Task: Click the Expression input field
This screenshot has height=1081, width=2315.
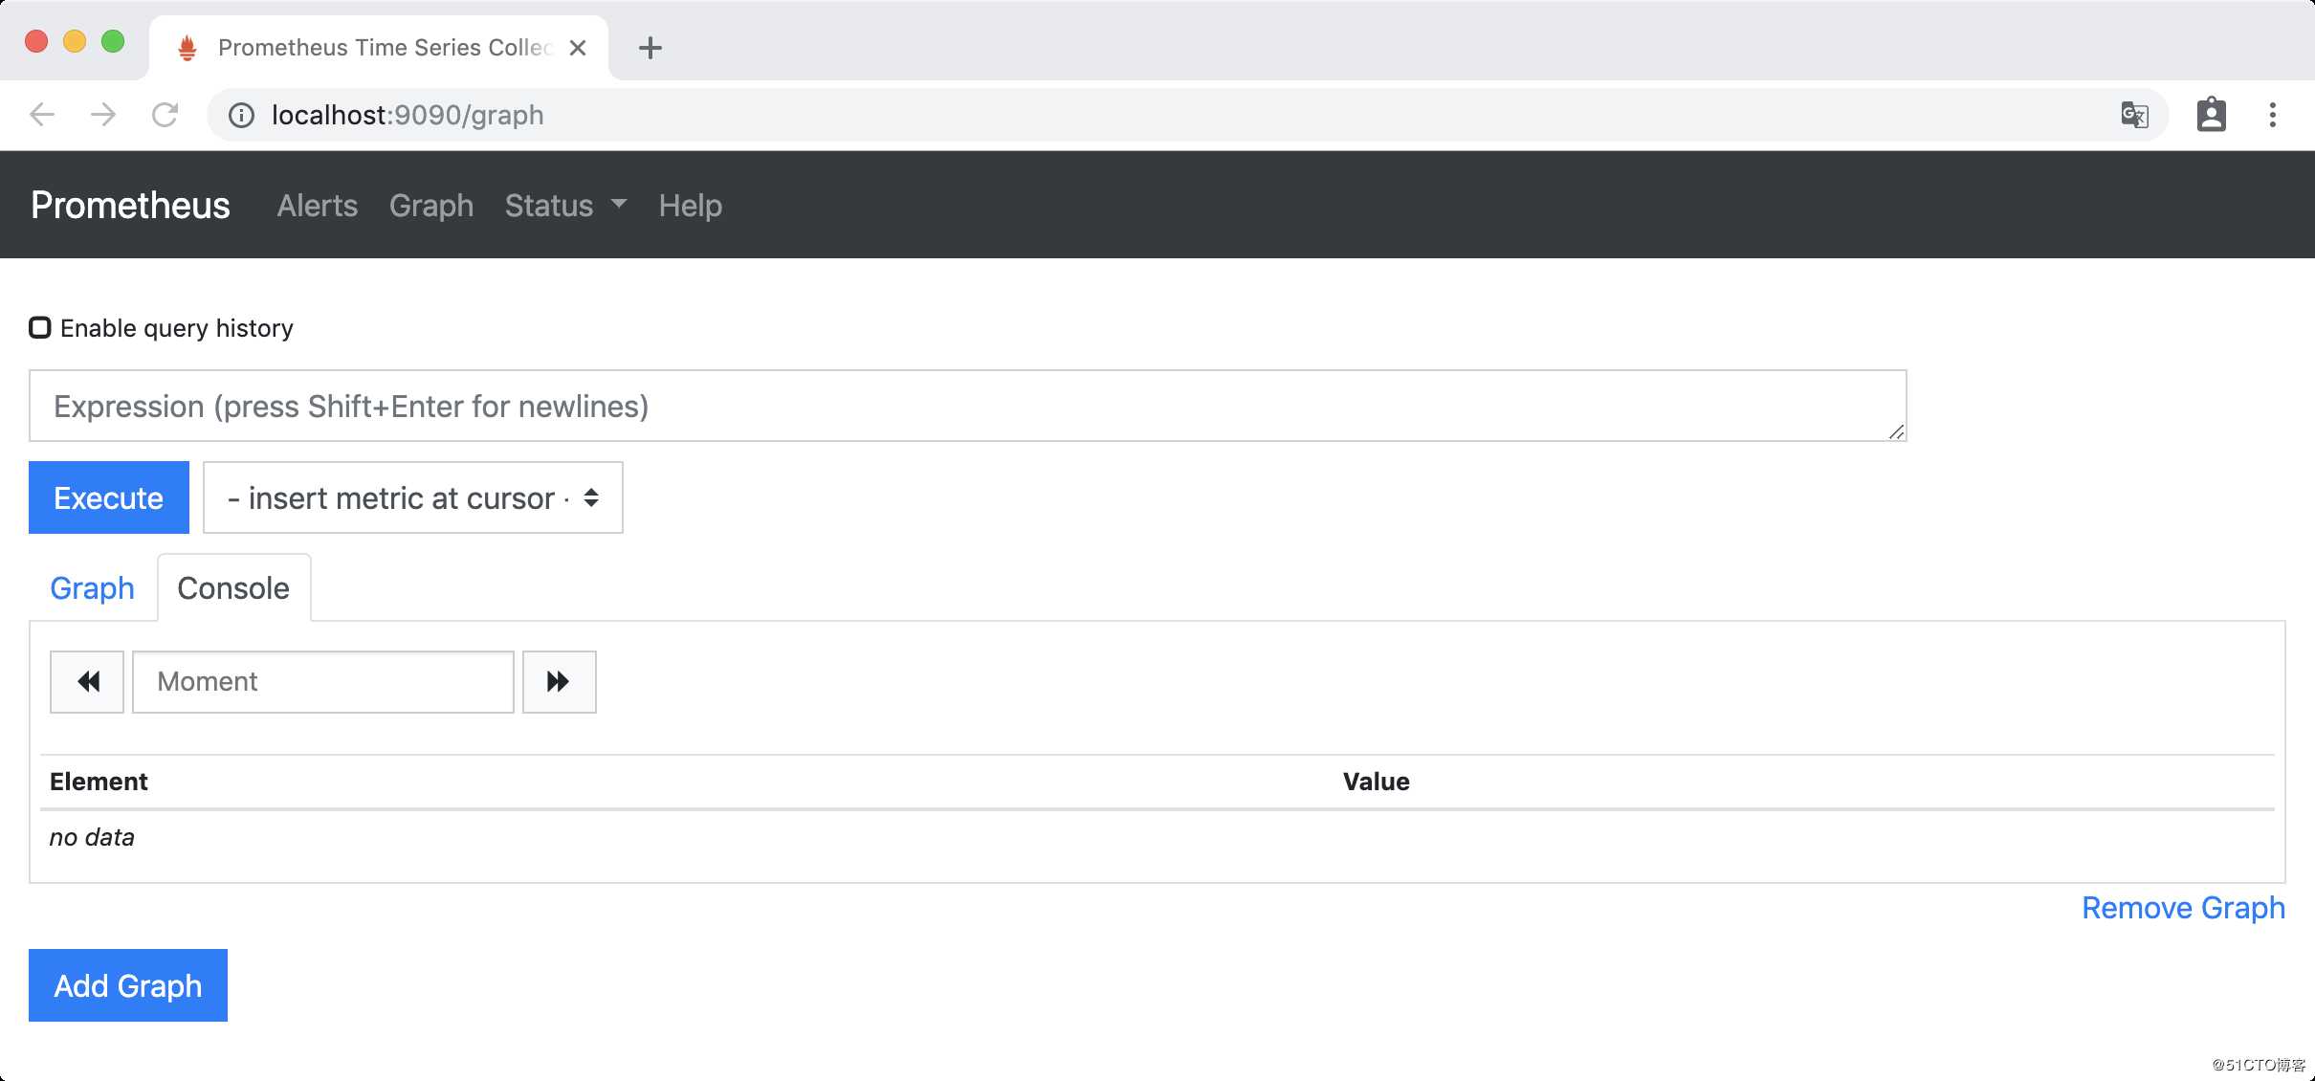Action: coord(967,405)
